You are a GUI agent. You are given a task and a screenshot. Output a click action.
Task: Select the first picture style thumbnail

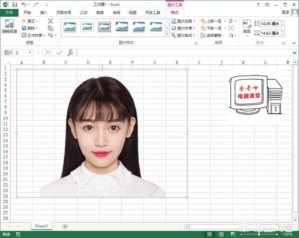tap(70, 27)
